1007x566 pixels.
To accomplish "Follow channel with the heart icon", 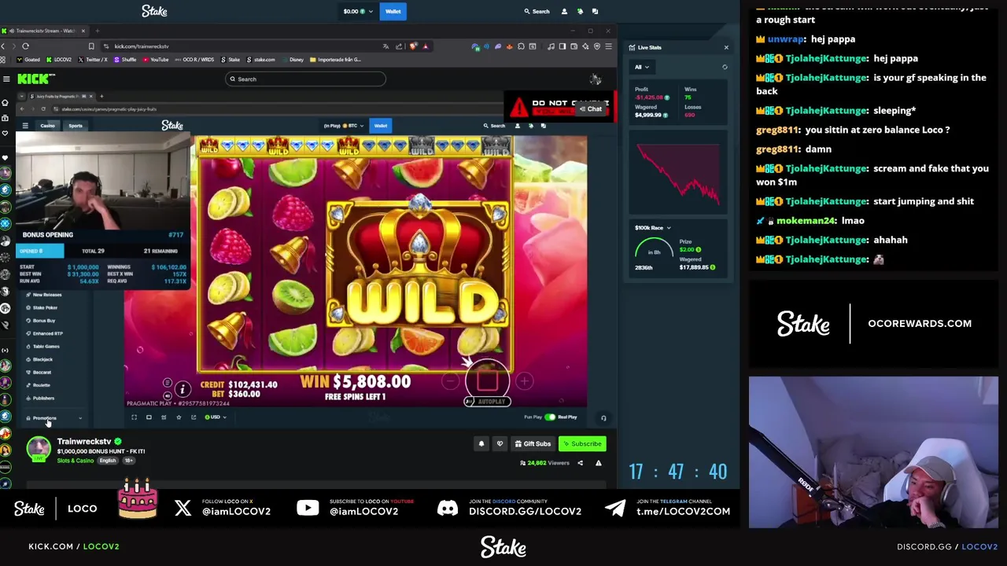I will click(x=500, y=444).
